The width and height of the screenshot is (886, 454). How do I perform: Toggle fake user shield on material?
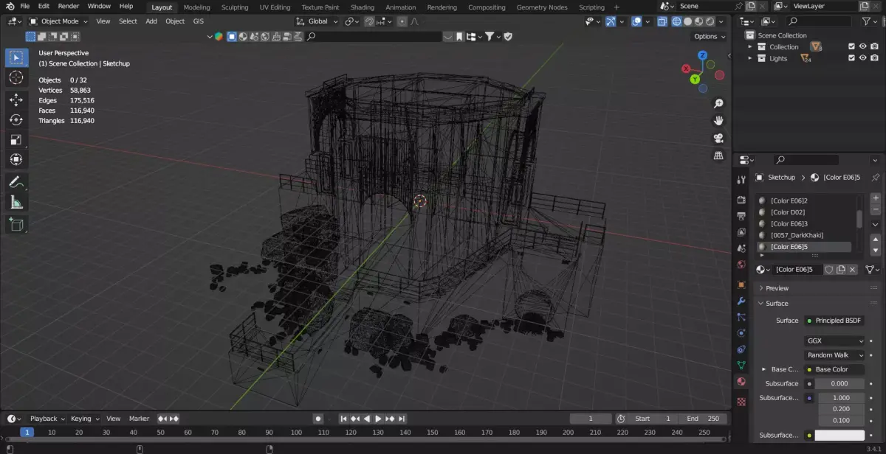[x=829, y=270]
